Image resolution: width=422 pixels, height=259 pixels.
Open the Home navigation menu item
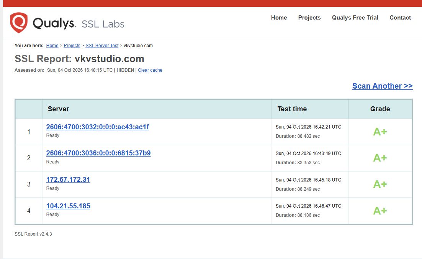coord(279,18)
